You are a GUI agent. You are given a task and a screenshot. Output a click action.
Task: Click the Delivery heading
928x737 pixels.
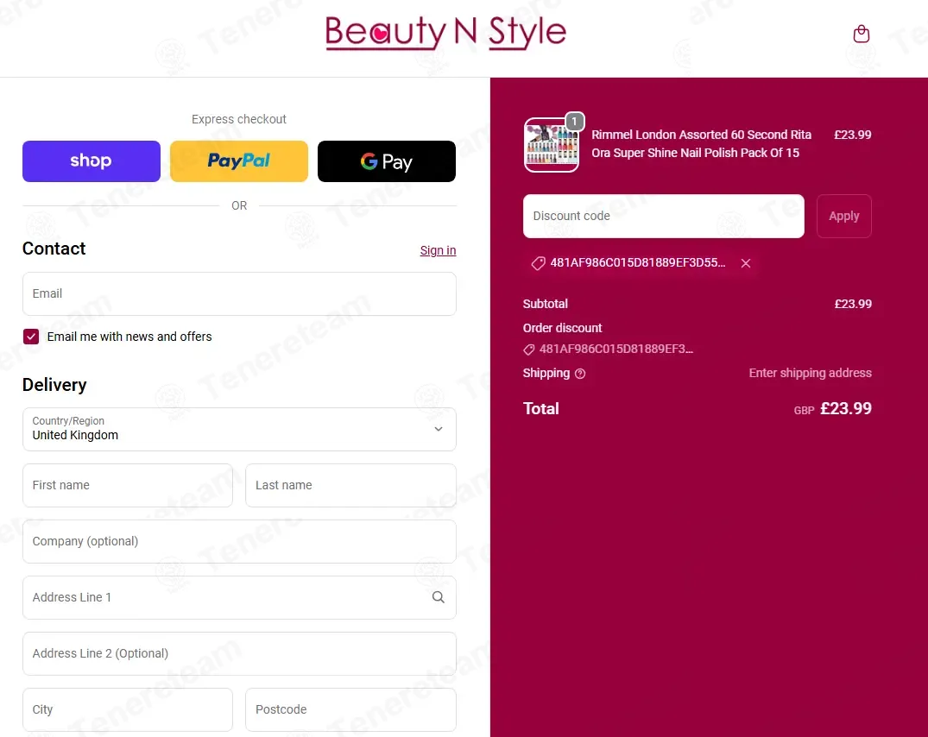pyautogui.click(x=54, y=385)
